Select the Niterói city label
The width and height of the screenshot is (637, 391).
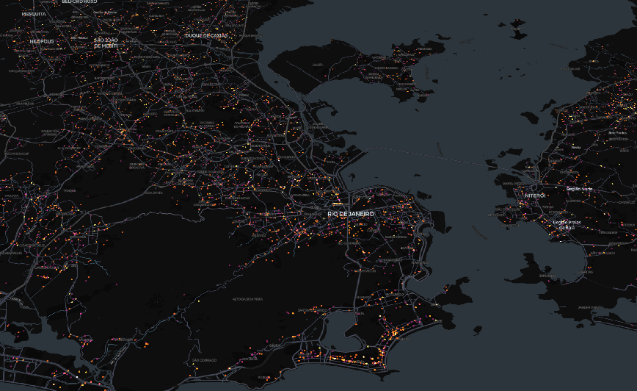pos(535,196)
